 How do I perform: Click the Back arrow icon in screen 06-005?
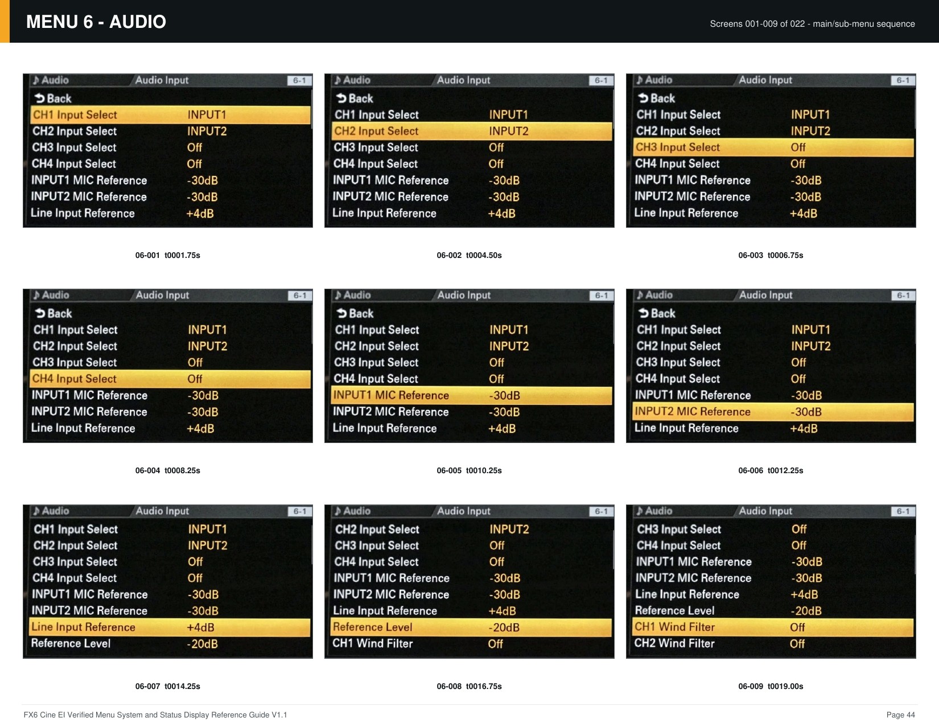click(342, 314)
